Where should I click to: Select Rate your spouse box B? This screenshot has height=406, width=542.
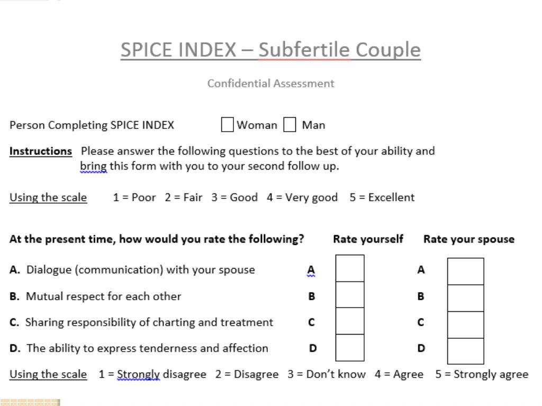[466, 298]
